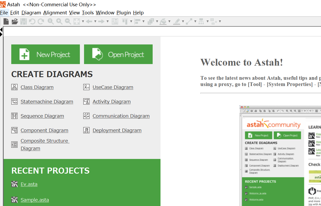The image size is (321, 206).
Task: Expand Adjust Size dropdown arrow
Action: [x=220, y=21]
